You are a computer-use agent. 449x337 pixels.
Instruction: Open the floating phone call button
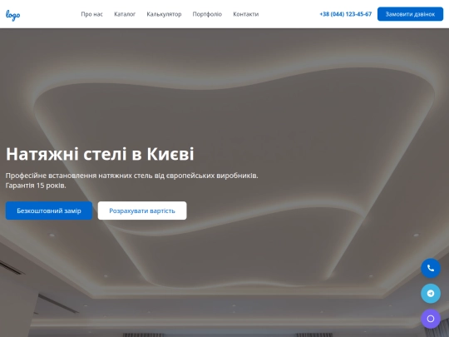tap(431, 268)
